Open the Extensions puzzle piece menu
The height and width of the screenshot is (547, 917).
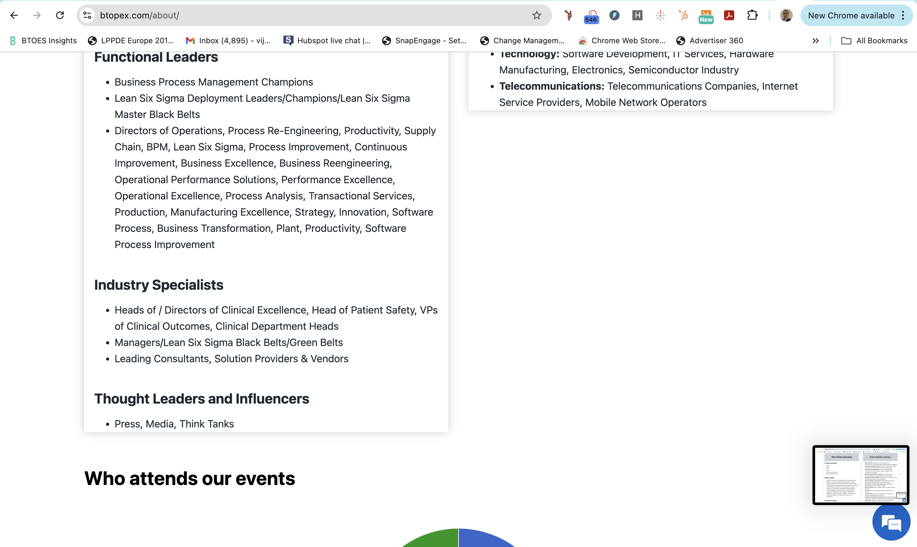point(752,15)
